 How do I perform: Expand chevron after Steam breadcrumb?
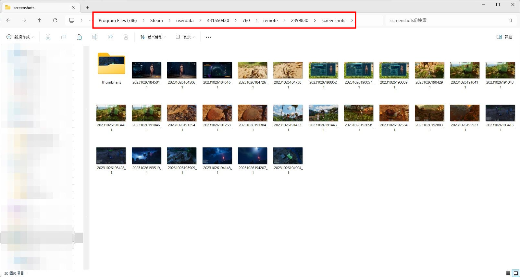point(169,20)
